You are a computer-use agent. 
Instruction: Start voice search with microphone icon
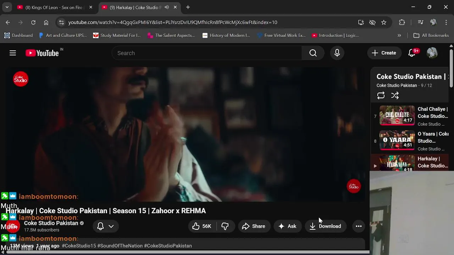tap(337, 53)
